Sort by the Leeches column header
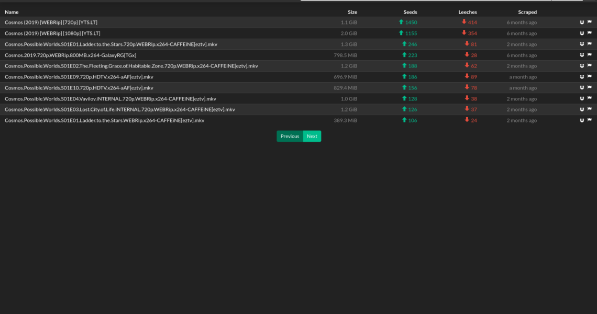This screenshot has height=314, width=597. [467, 12]
